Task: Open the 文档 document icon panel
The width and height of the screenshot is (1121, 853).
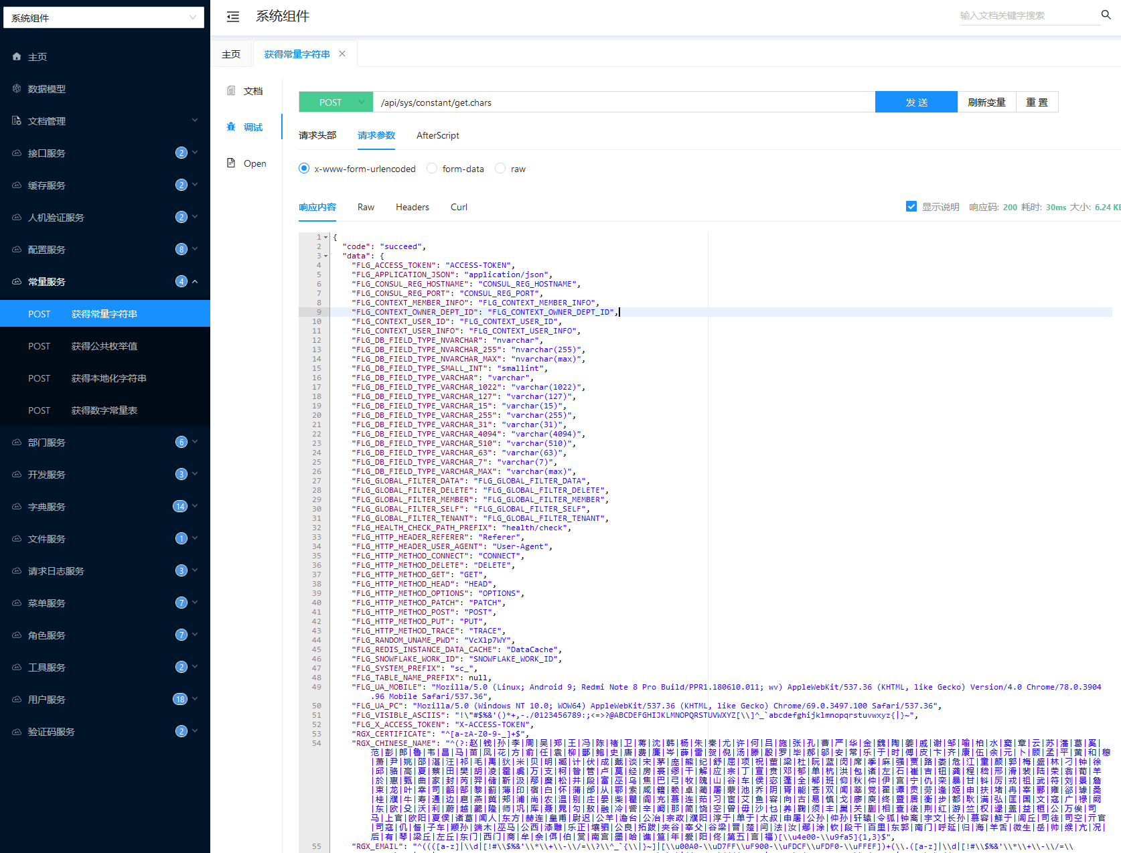Action: [x=231, y=91]
